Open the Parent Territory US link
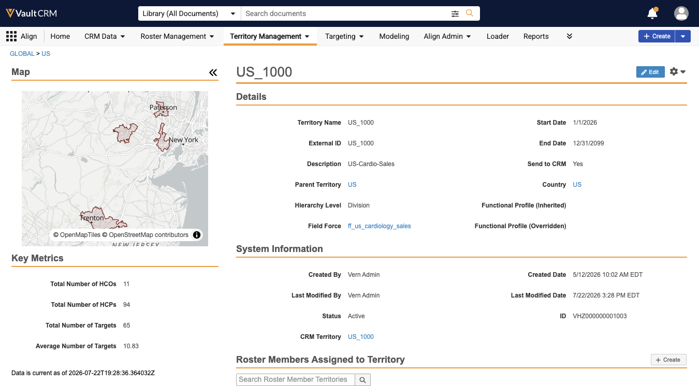Viewport: 699px width, 386px height. pos(352,185)
